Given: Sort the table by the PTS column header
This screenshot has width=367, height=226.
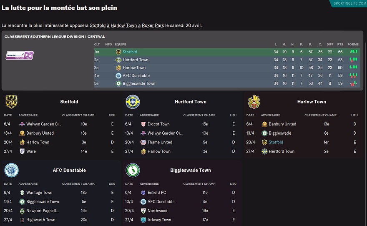Looking at the screenshot, I should click(340, 45).
